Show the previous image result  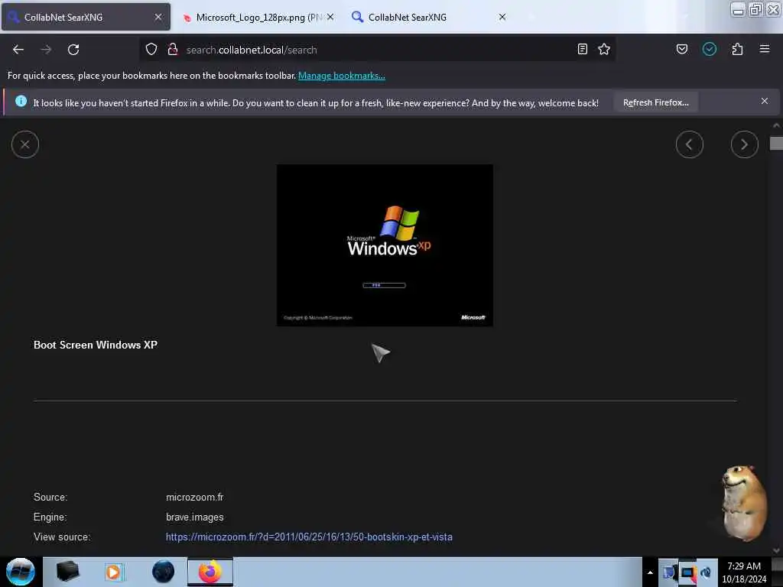[x=689, y=144]
